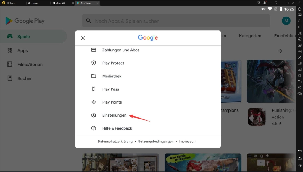This screenshot has height=172, width=303.
Task: Open Einstellungen settings entry
Action: [148, 115]
